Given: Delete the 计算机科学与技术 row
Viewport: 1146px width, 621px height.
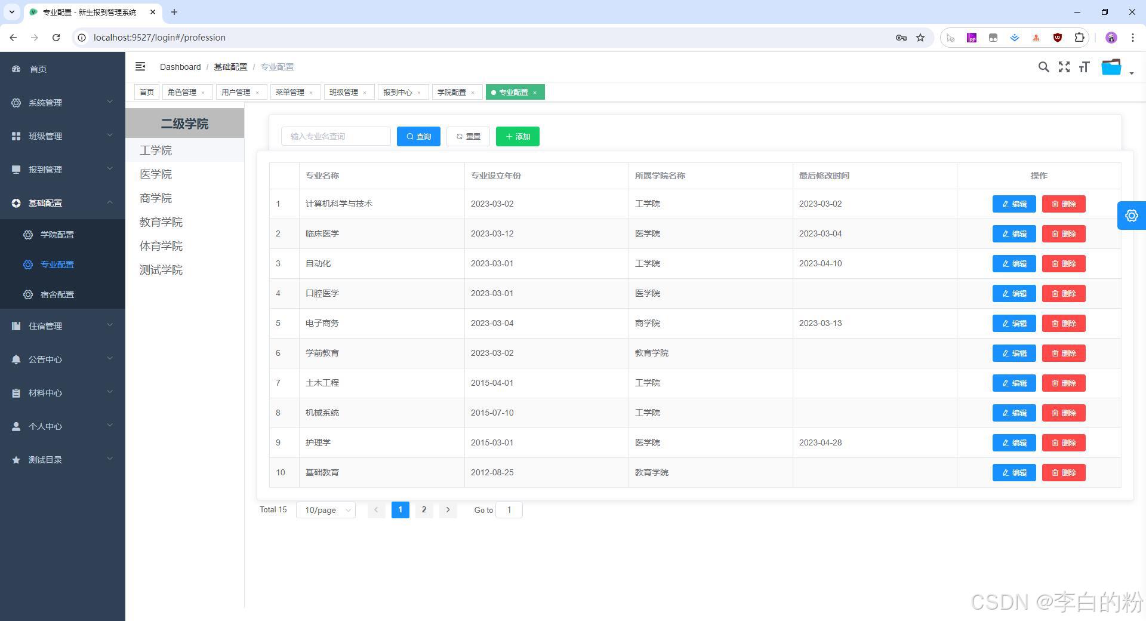Looking at the screenshot, I should 1064,204.
